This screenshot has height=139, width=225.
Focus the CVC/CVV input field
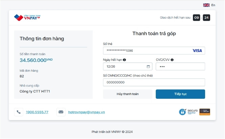180,67
